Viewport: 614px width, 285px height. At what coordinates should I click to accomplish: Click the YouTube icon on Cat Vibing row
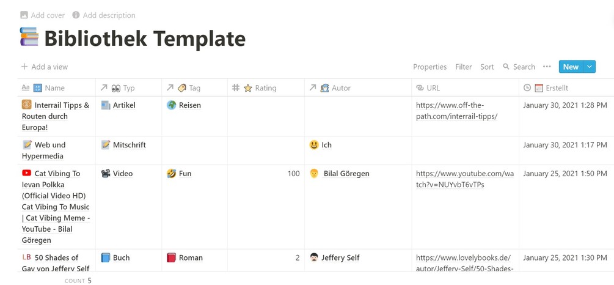[26, 174]
